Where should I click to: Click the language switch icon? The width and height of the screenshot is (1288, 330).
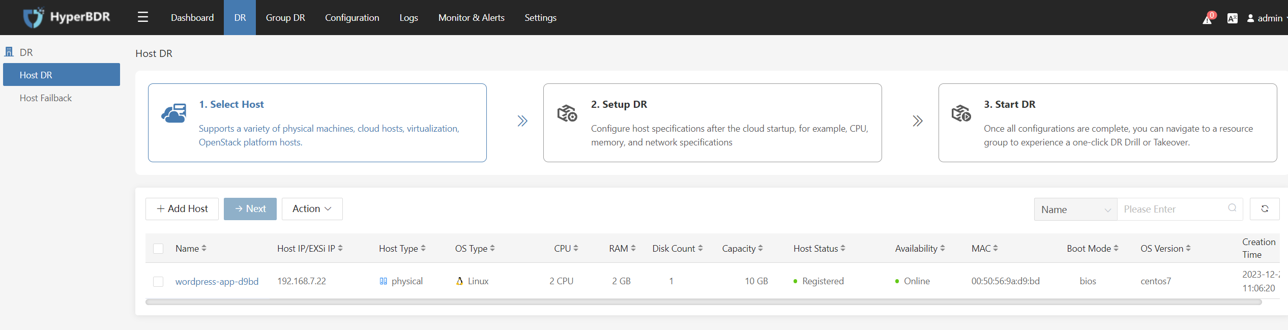[x=1232, y=18]
